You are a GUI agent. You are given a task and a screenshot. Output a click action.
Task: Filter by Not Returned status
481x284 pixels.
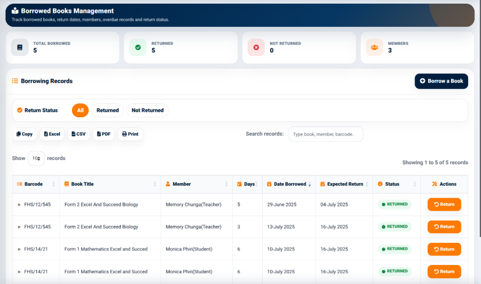click(147, 111)
